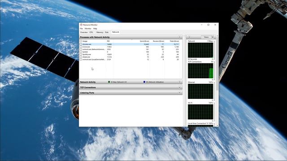Maximize the Resource Monitor window
The width and height of the screenshot is (287, 161).
208,25
